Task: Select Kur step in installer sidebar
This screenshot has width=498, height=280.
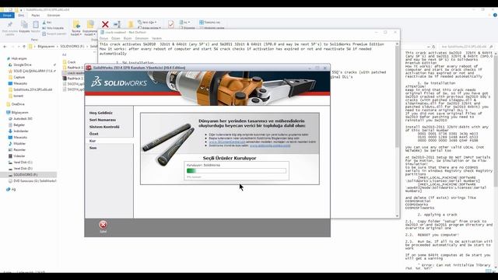Action: pyautogui.click(x=93, y=141)
